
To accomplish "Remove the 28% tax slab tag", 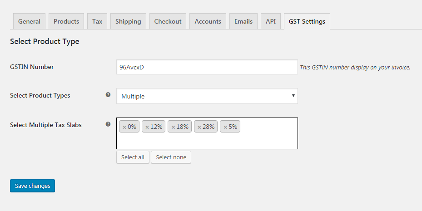I will click(x=199, y=127).
